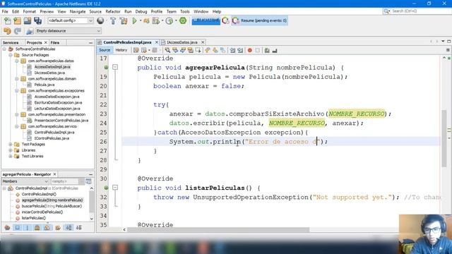Expand the Test Packages node

[11, 144]
